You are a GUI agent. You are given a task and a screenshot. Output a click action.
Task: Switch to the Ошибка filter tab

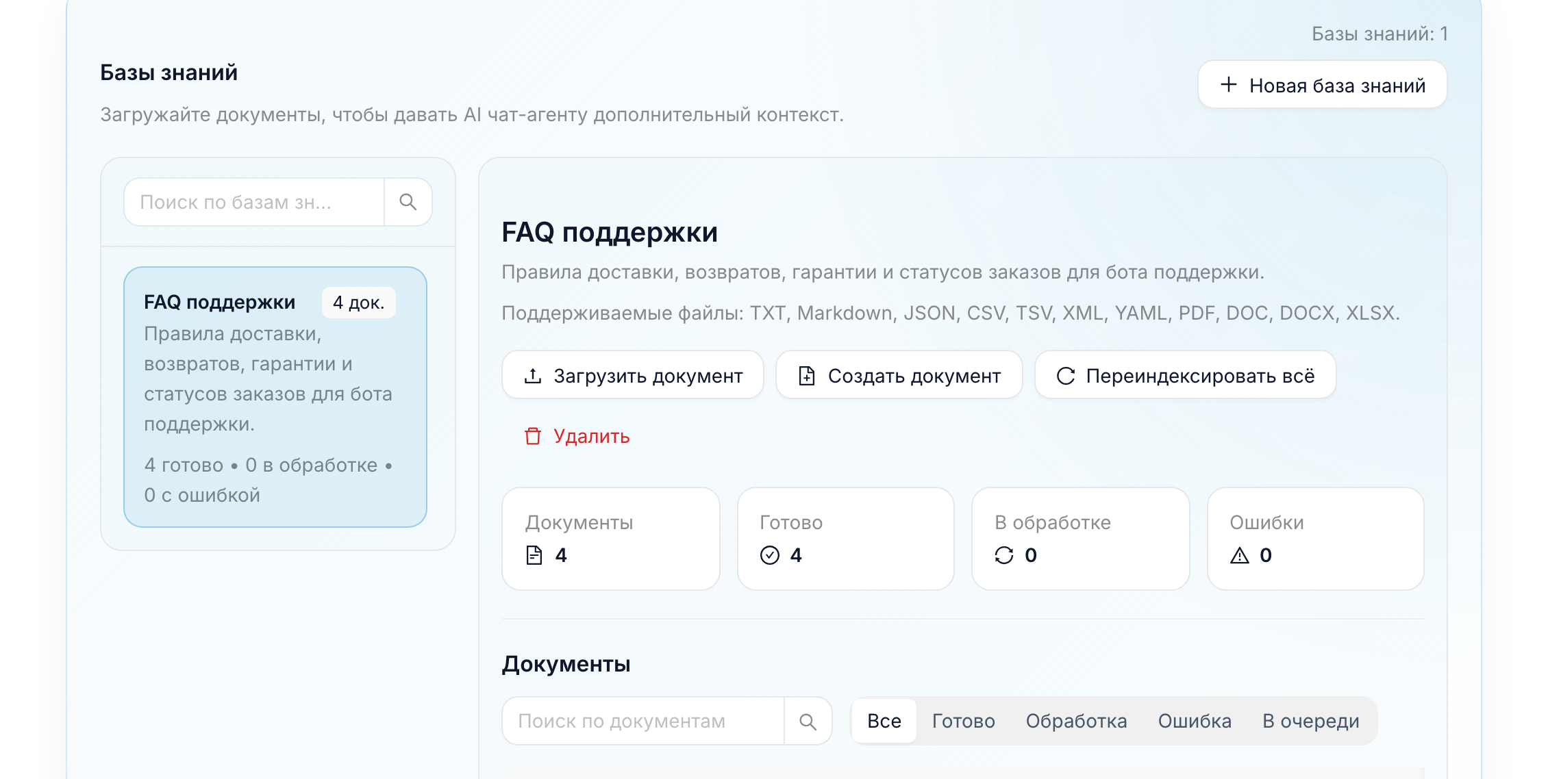point(1195,721)
